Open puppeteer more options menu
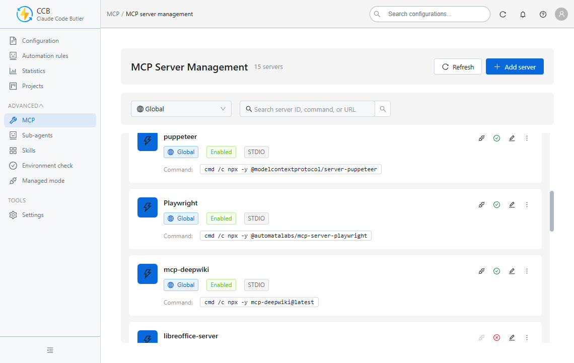The image size is (574, 363). click(527, 138)
